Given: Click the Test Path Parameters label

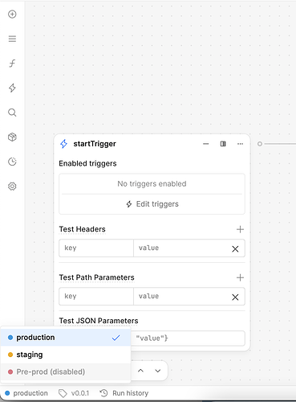Looking at the screenshot, I should point(97,277).
